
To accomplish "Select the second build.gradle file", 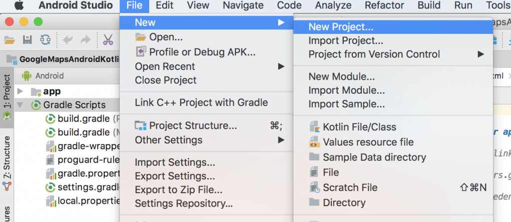I will (x=83, y=133).
